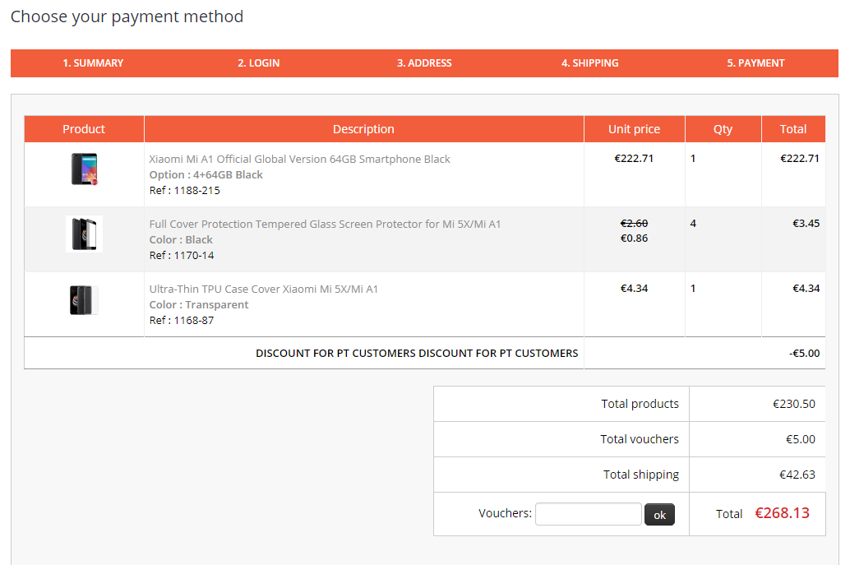Click the Description column header

[363, 129]
